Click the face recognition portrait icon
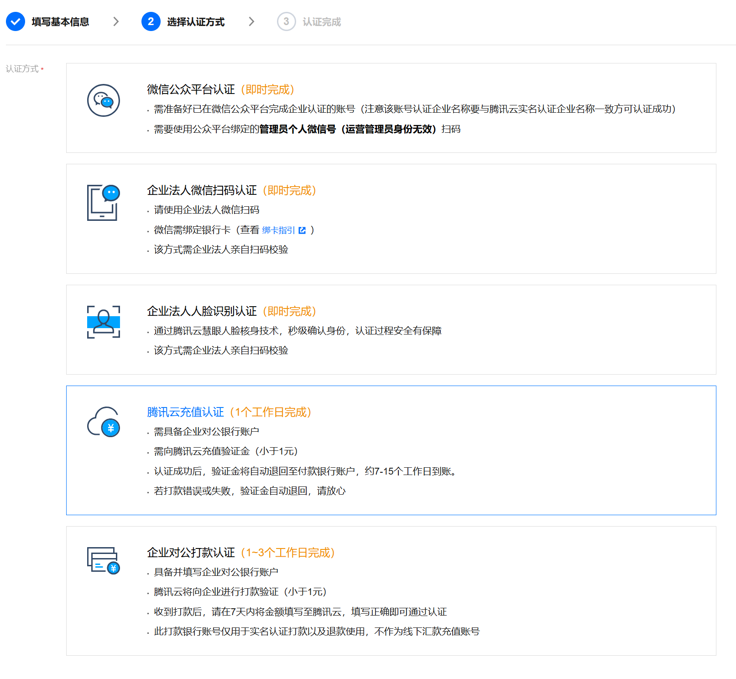This screenshot has width=736, height=679. (x=104, y=322)
